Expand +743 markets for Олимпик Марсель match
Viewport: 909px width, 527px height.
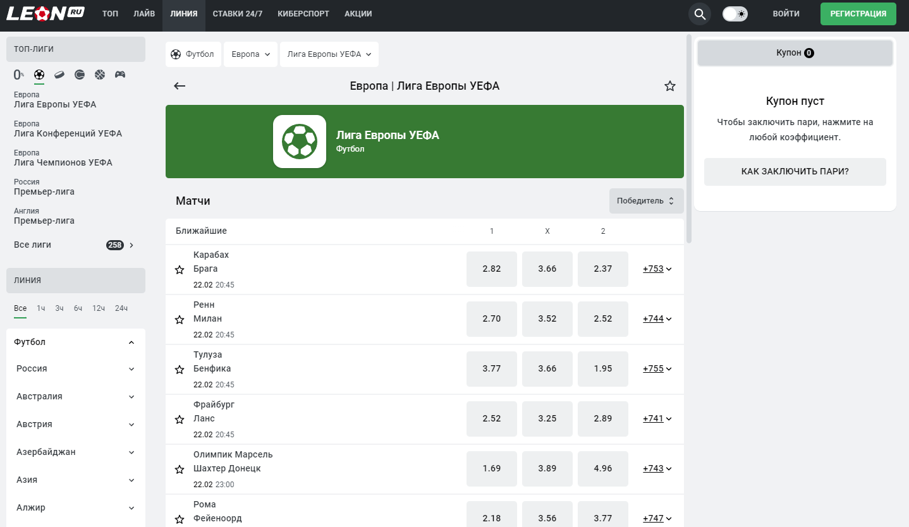(x=657, y=468)
